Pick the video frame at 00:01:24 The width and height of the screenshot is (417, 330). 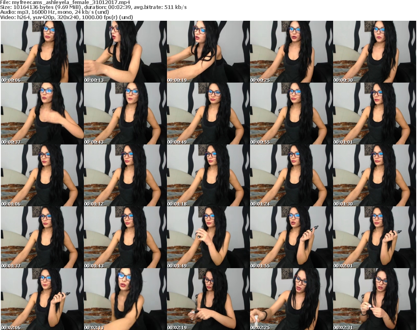pos(292,175)
